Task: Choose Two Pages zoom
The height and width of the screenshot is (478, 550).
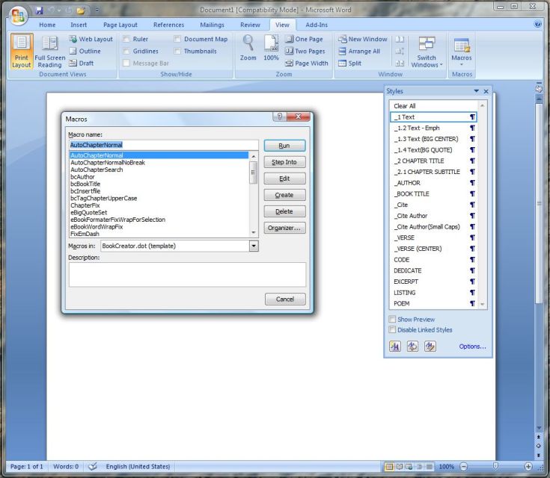Action: [305, 51]
